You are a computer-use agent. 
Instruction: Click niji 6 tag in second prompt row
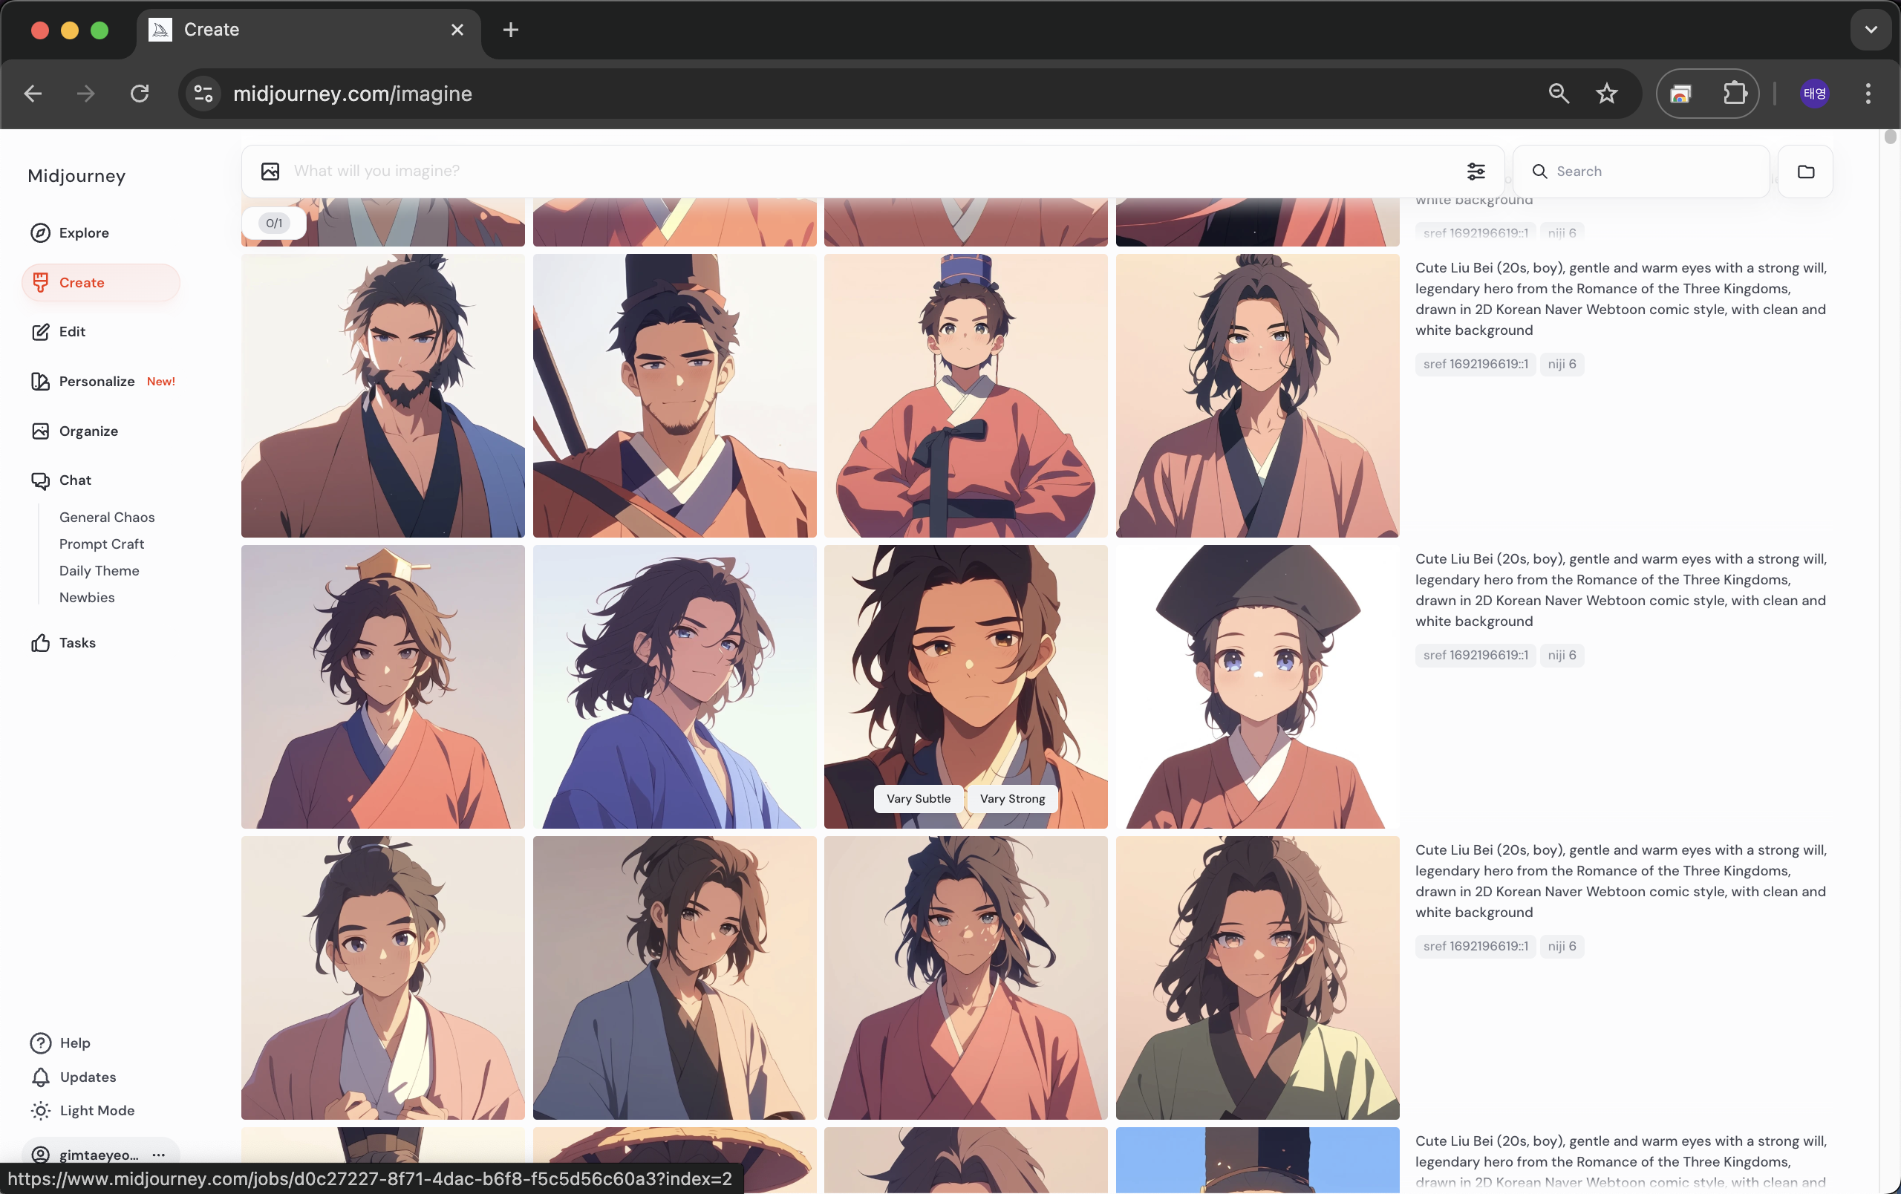point(1562,364)
